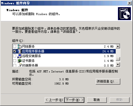The image size is (133, 106).
Task: Cancel the wizard with 取消
Action: pos(97,100)
